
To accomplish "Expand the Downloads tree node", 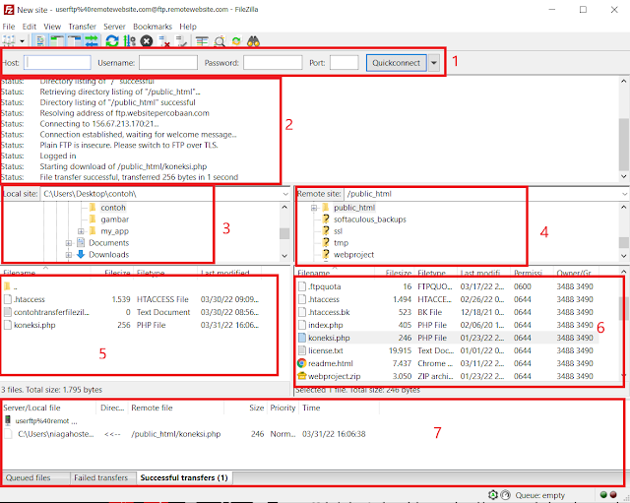I will pyautogui.click(x=69, y=255).
